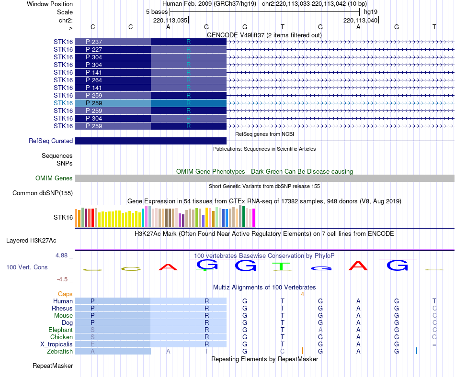This screenshot has width=455, height=377.
Task: Click the gray OMIM Genes item bar
Action: [x=264, y=178]
